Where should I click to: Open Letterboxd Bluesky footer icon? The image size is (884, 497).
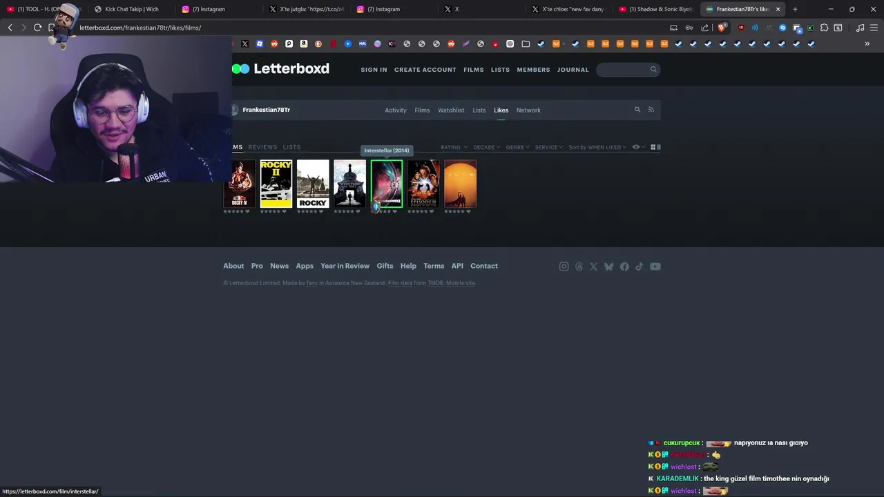pos(608,266)
